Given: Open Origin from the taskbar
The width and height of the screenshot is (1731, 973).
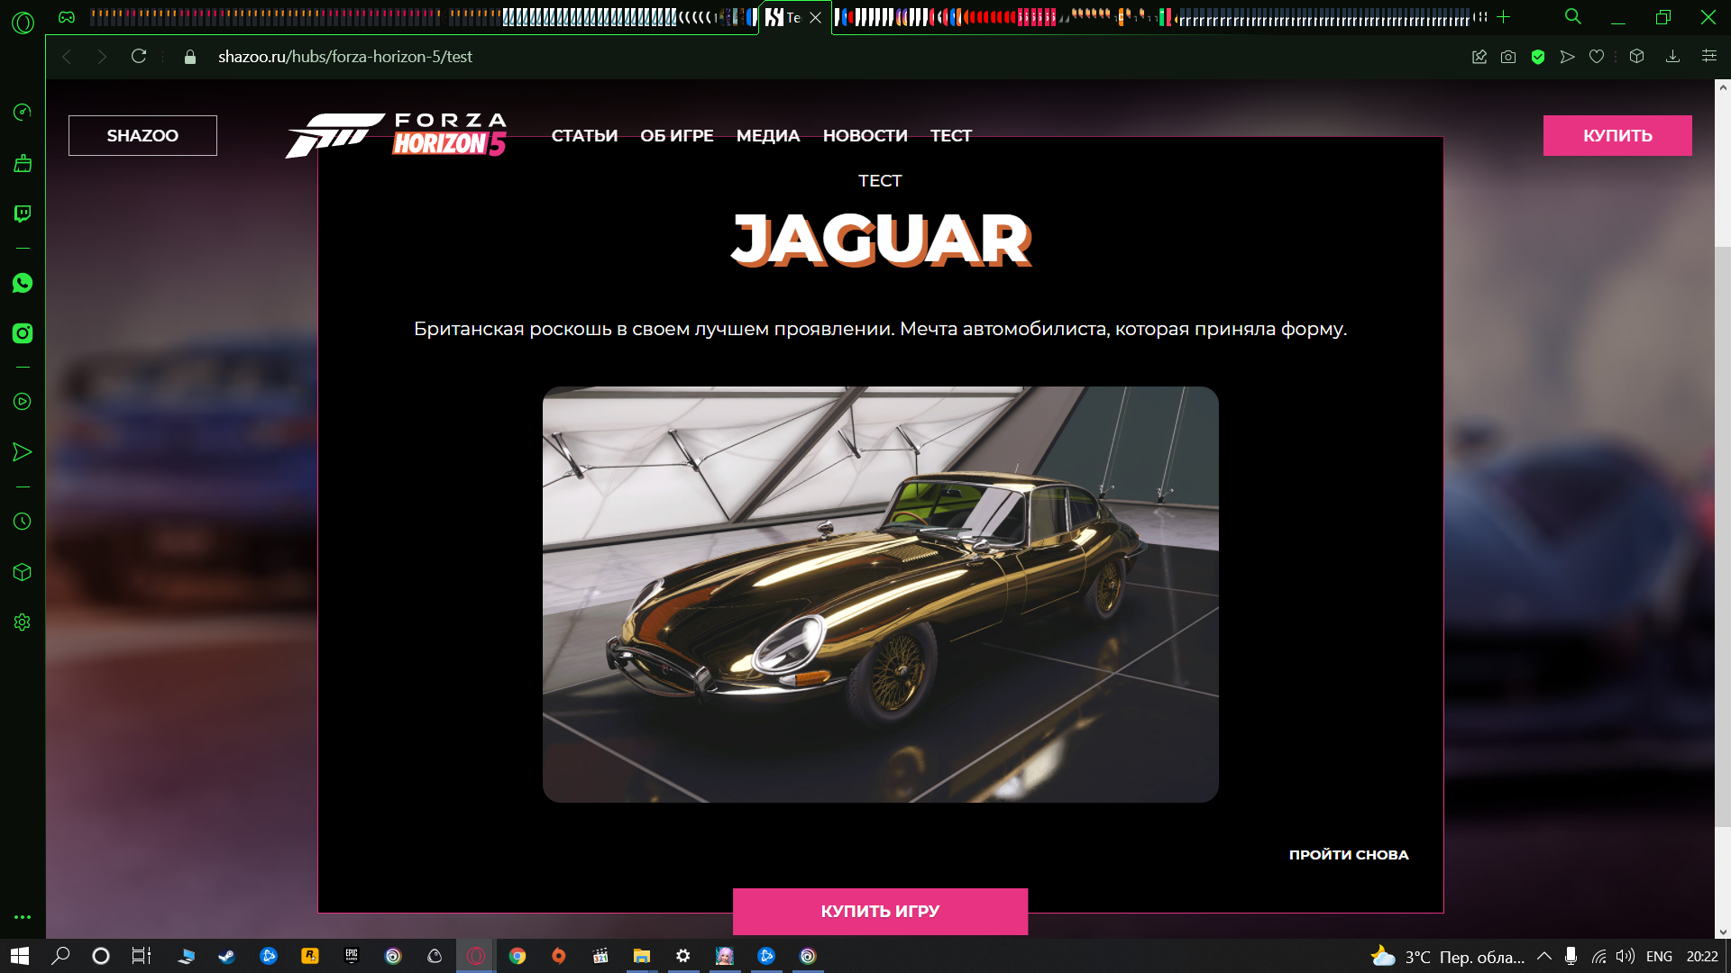Looking at the screenshot, I should pyautogui.click(x=559, y=956).
